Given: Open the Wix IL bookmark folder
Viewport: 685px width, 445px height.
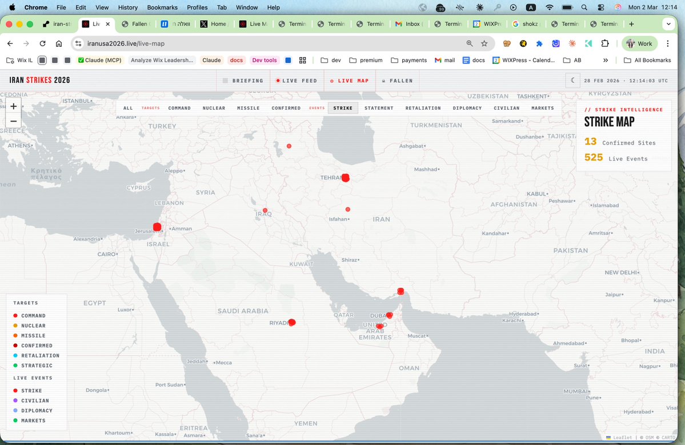Looking at the screenshot, I should (x=19, y=60).
